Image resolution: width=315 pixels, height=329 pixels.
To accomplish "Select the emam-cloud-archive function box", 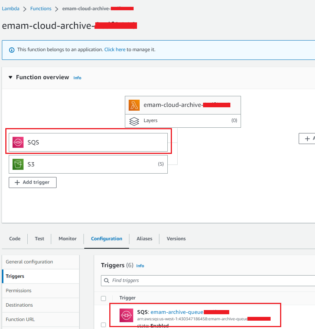I will click(183, 105).
